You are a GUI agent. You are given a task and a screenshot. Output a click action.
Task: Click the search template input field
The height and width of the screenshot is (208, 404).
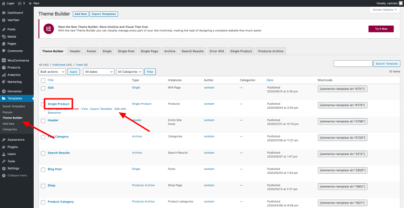point(353,64)
